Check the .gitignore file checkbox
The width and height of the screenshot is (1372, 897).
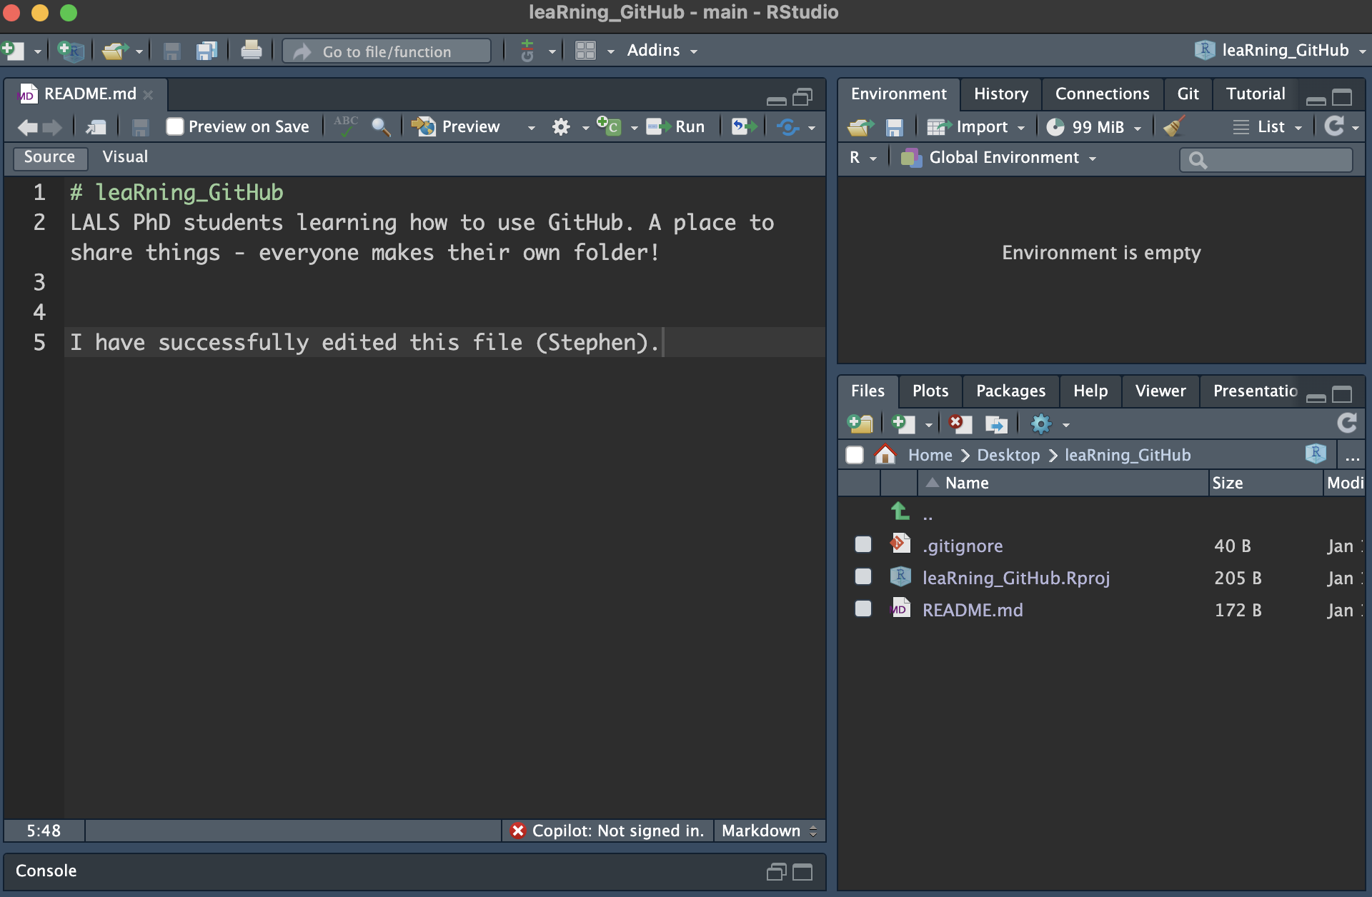tap(863, 545)
